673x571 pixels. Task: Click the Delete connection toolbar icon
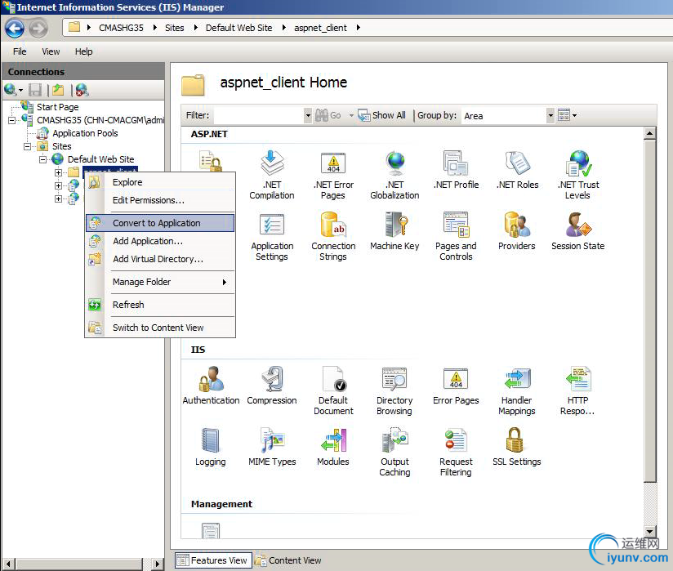pos(82,90)
